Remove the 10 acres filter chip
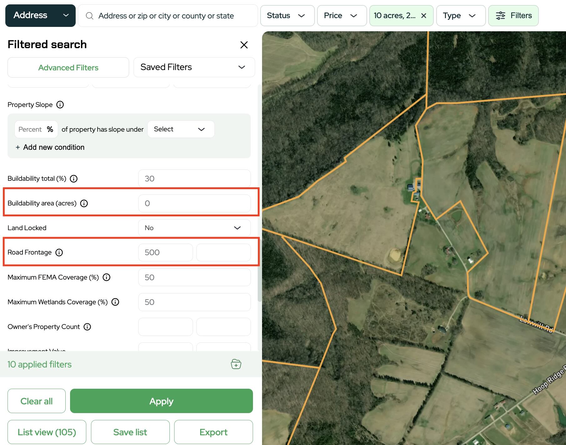Viewport: 566px width, 445px height. pos(424,16)
